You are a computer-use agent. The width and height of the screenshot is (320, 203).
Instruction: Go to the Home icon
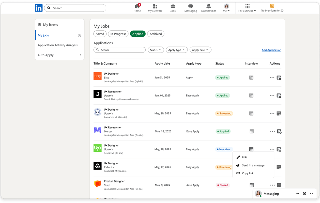[137, 6]
